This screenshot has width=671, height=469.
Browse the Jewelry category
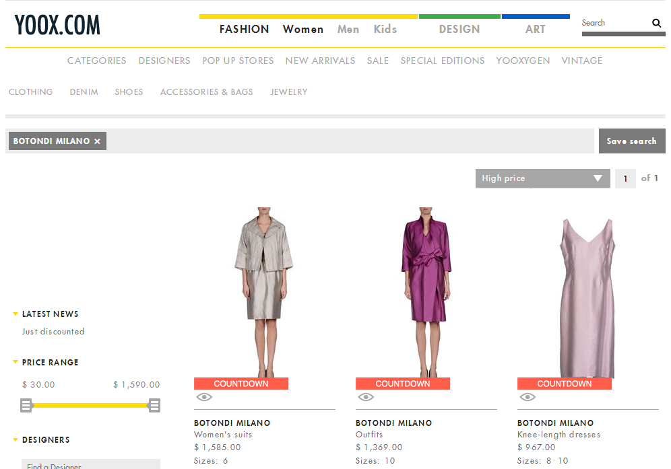point(289,92)
